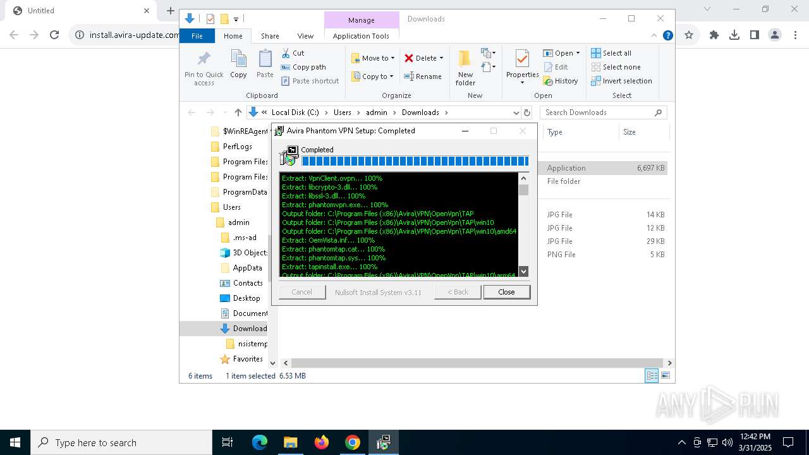Click the Windows search box
809x455 pixels.
pos(121,442)
